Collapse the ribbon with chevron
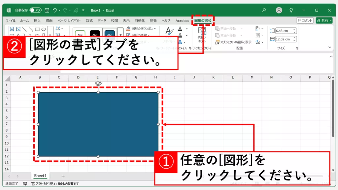Viewport: 338px width, 190px height. point(330,47)
